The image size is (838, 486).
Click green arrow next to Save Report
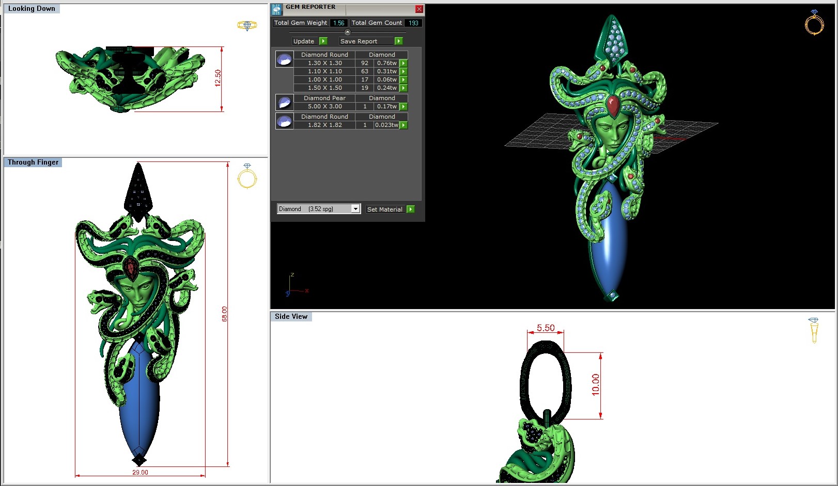pos(398,41)
